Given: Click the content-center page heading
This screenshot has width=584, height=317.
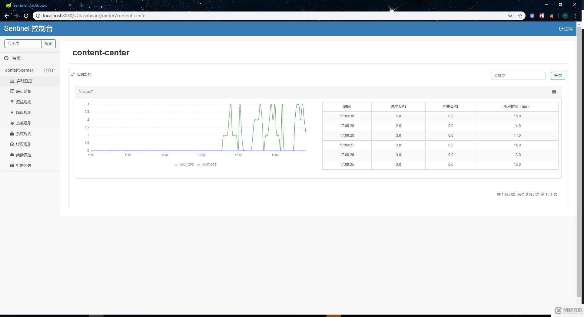Looking at the screenshot, I should click(101, 53).
